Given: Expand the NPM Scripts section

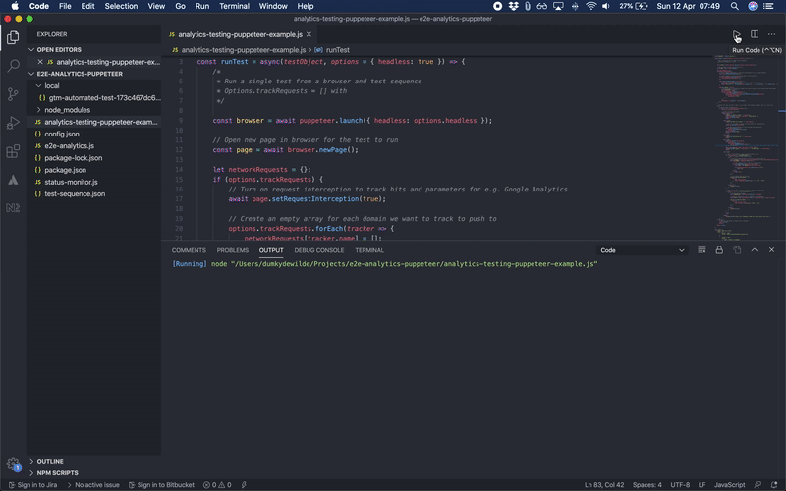Looking at the screenshot, I should (x=56, y=472).
